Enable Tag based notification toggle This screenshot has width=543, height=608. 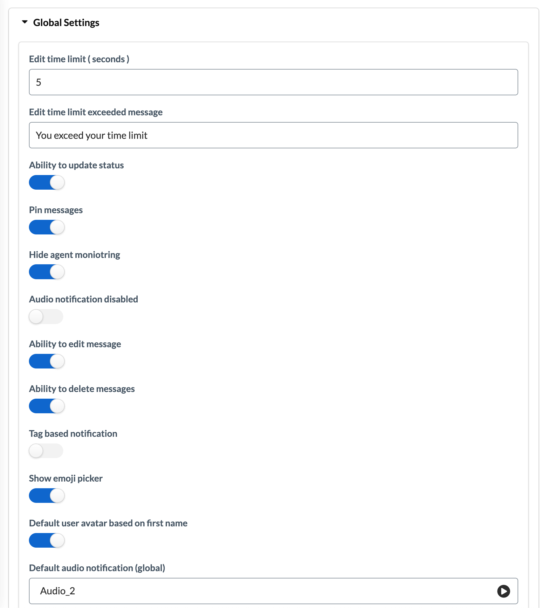[x=46, y=451]
